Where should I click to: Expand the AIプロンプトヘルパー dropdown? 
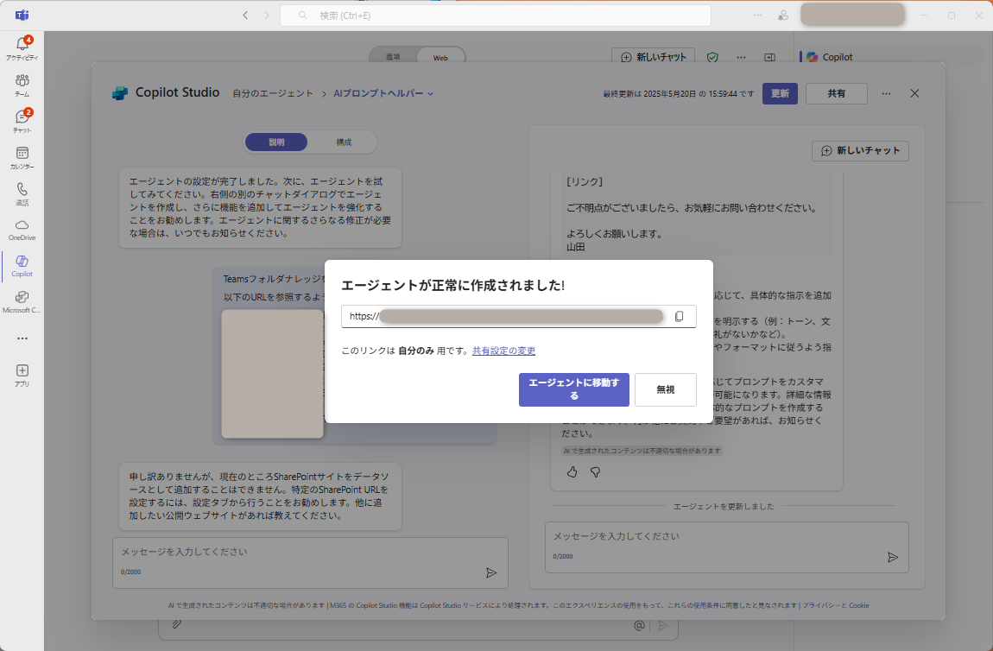(383, 93)
